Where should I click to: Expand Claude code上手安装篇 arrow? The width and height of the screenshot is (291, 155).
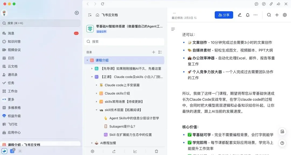[96, 85]
